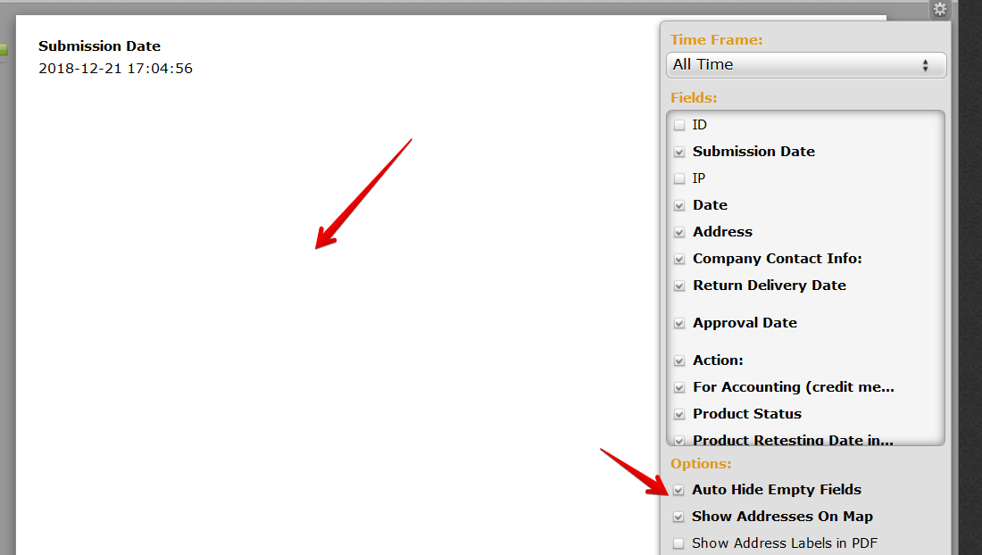Image resolution: width=982 pixels, height=555 pixels.
Task: Click the 2018-12-21 17:04:56 timestamp value
Action: pos(115,69)
